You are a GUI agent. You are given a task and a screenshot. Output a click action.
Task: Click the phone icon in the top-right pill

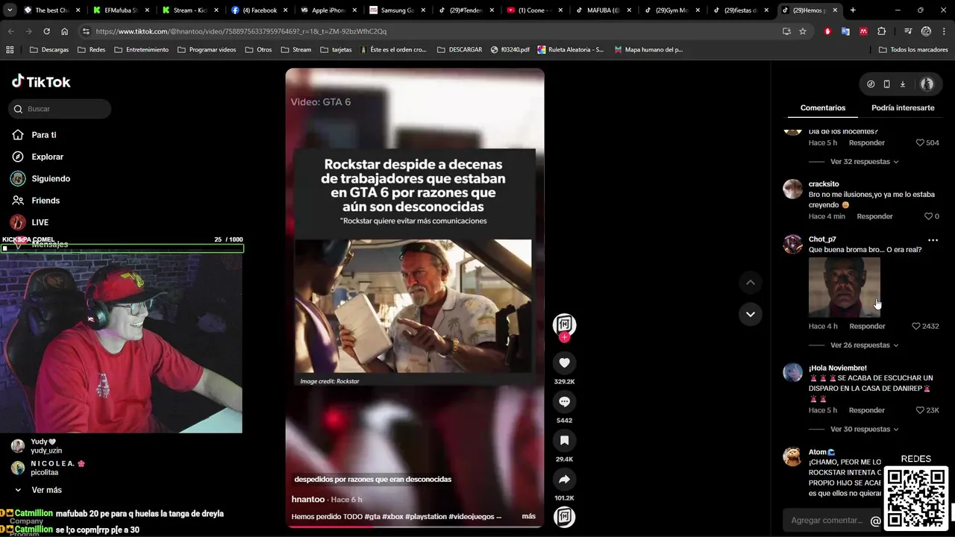tap(886, 84)
